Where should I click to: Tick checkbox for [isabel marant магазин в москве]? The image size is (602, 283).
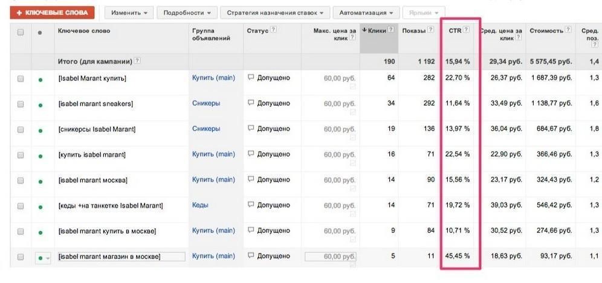pyautogui.click(x=21, y=257)
